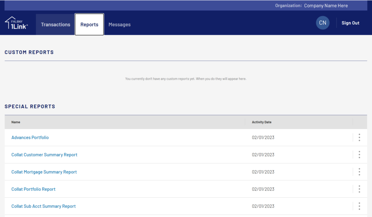
Task: Go to the Messages tab
Action: (x=120, y=24)
